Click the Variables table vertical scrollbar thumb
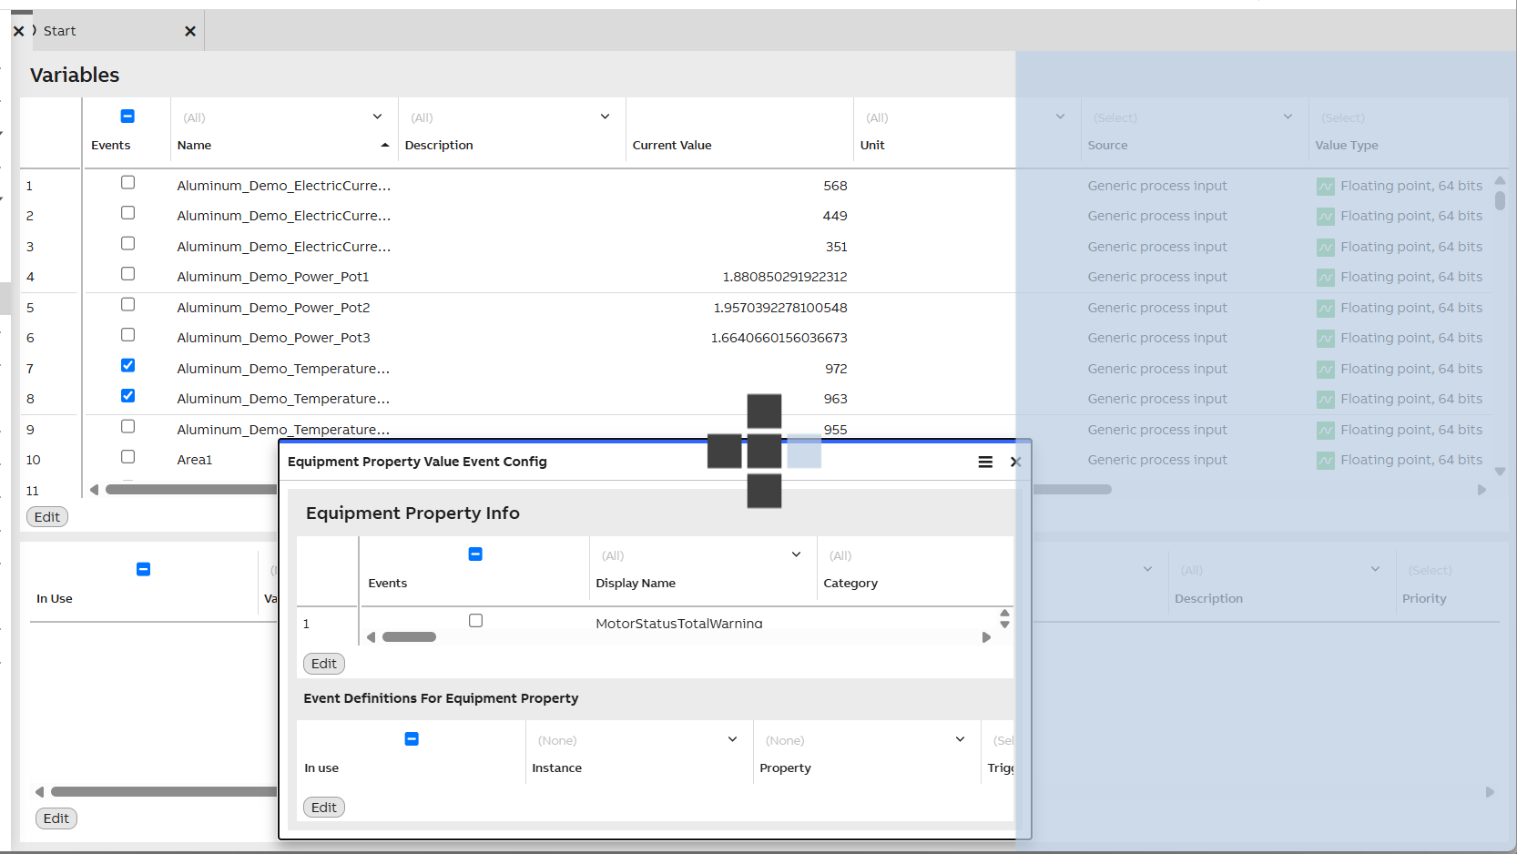 point(1500,200)
